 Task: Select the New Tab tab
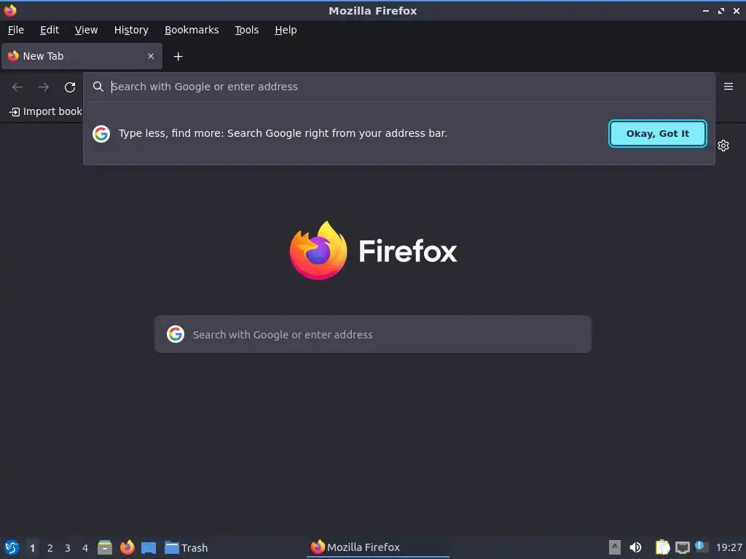point(82,56)
